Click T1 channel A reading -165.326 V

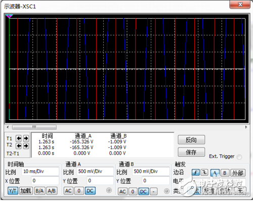tap(81, 142)
